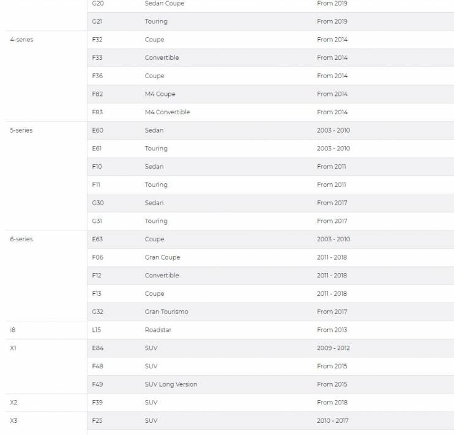Viewport: 454px width, 435px height.
Task: Select Gran Coupe body type
Action: click(x=162, y=257)
